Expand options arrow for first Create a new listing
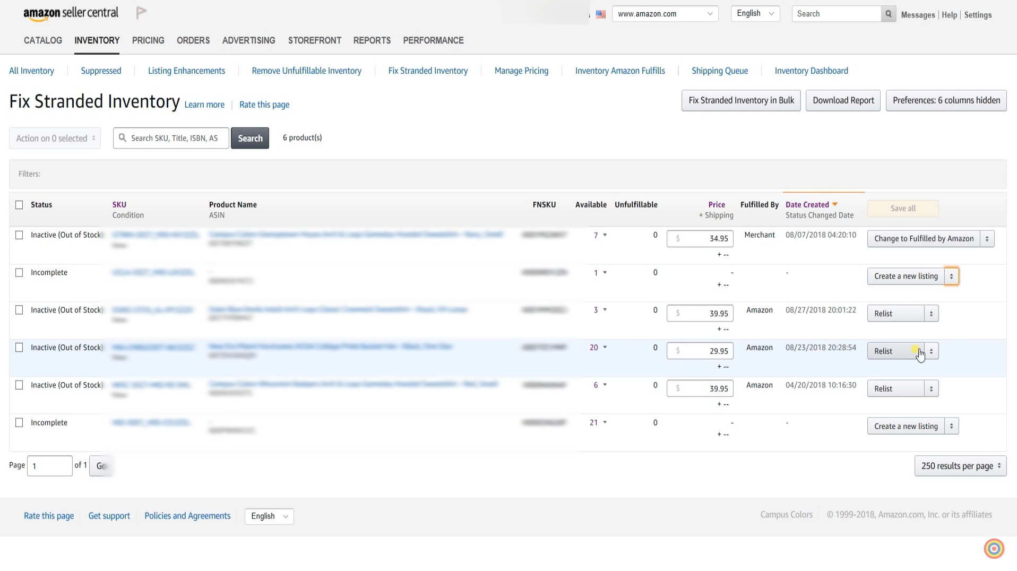1017x571 pixels. click(952, 276)
